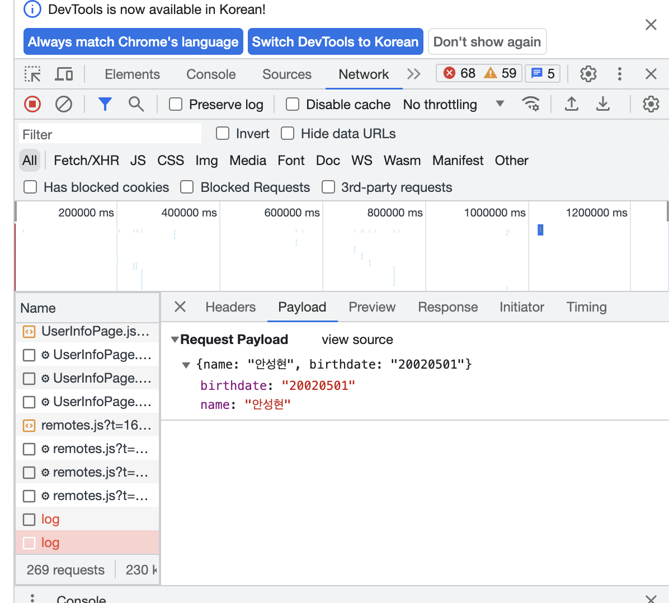Activate the inspect element picker icon
This screenshot has width=669, height=603.
[x=32, y=74]
